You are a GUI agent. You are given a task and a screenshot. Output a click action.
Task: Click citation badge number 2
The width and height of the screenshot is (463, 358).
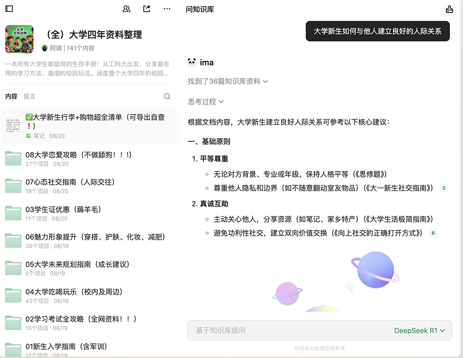point(444,188)
